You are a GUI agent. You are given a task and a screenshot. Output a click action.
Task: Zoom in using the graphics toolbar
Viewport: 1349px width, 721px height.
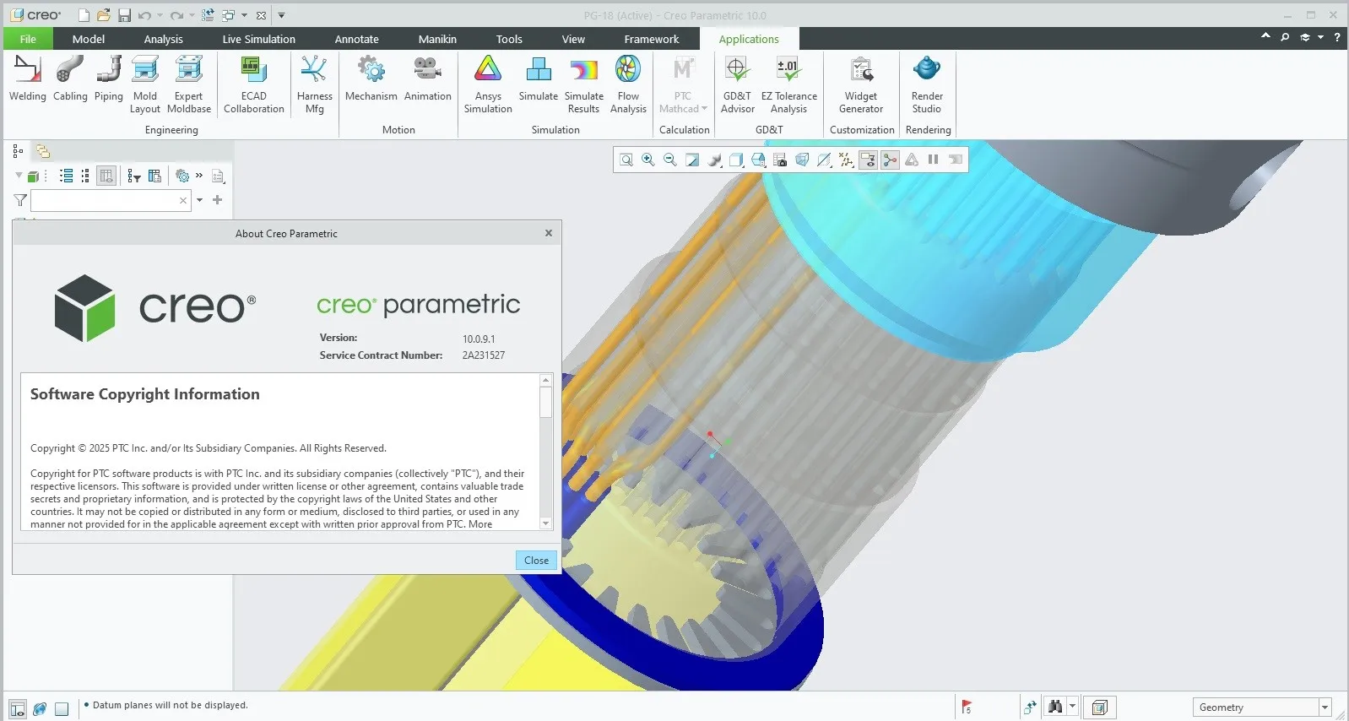[648, 160]
